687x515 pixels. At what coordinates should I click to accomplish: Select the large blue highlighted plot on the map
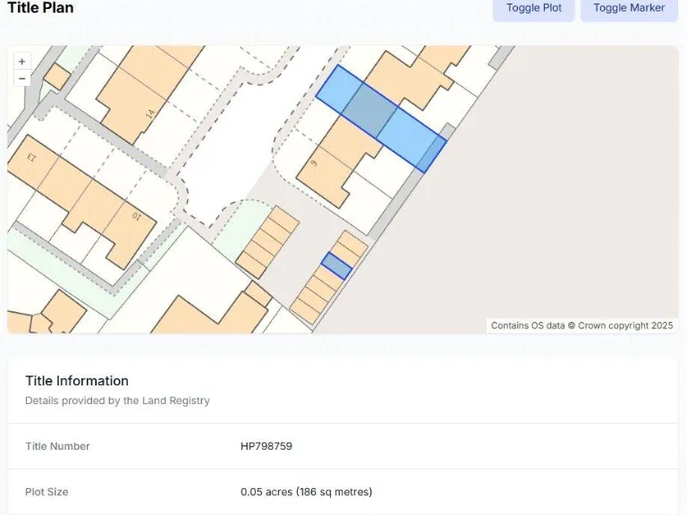[381, 119]
